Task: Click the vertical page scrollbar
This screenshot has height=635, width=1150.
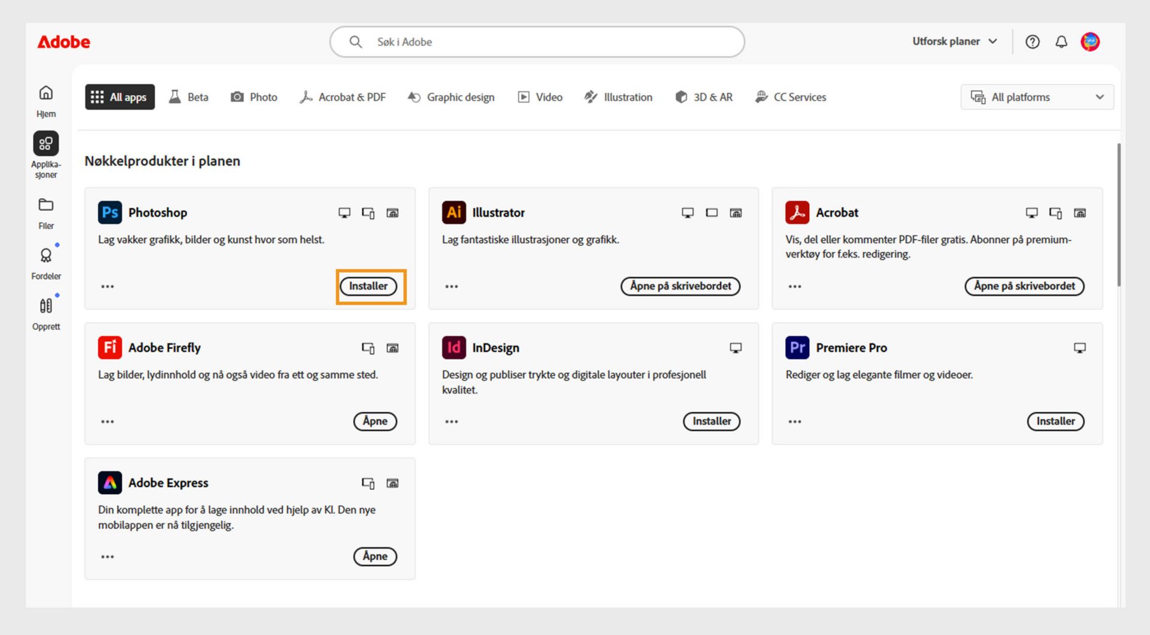Action: 1118,214
